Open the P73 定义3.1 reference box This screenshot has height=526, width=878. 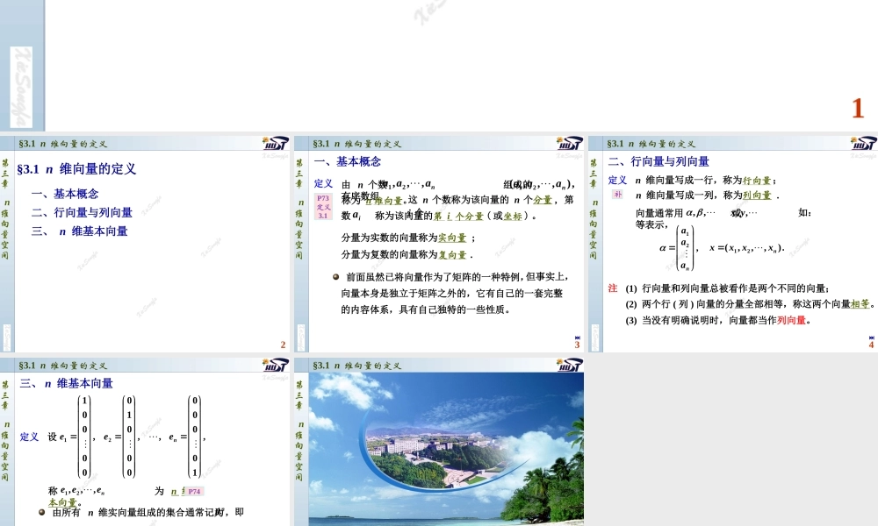[325, 207]
